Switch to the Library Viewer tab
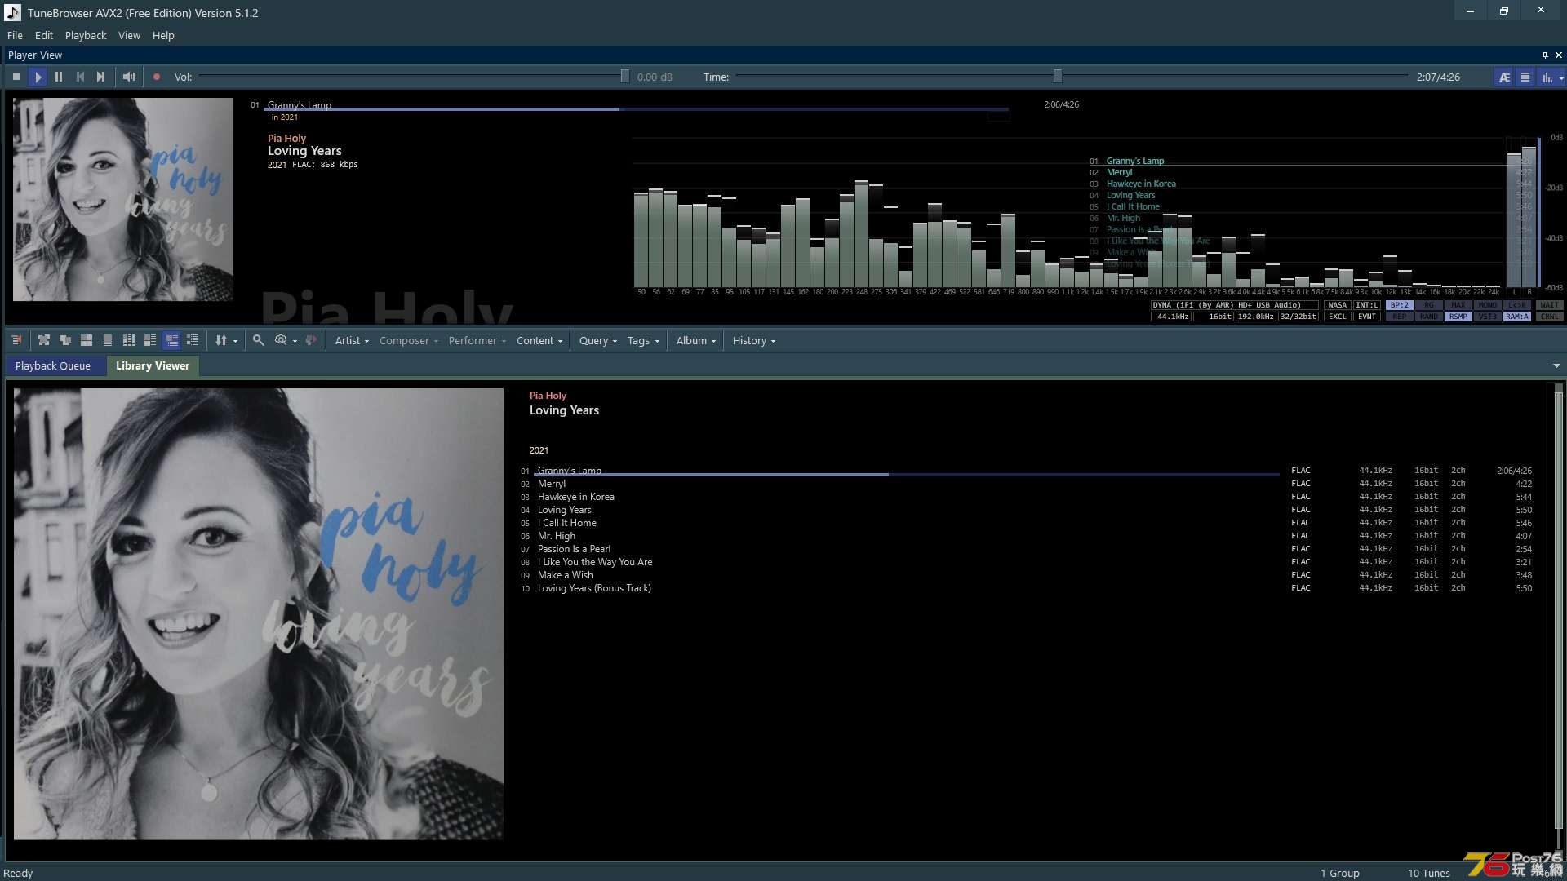The image size is (1567, 881). [153, 365]
